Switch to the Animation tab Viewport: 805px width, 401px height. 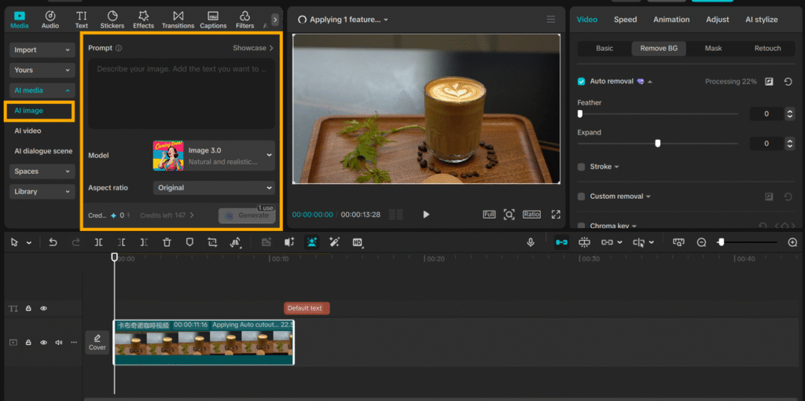coord(671,20)
